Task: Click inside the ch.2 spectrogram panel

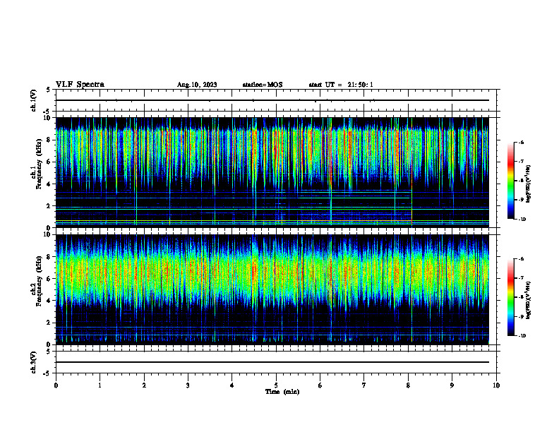Action: coord(272,289)
